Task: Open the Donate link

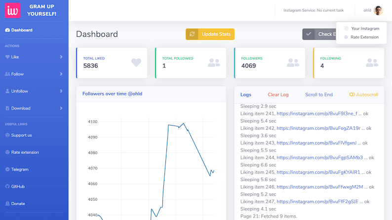Action: point(18,204)
